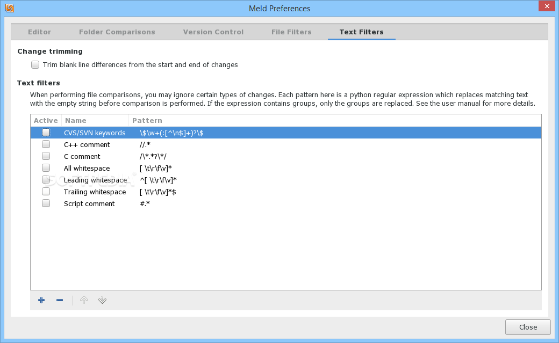The width and height of the screenshot is (559, 343).
Task: Move filter down with the down arrow icon
Action: 102,300
